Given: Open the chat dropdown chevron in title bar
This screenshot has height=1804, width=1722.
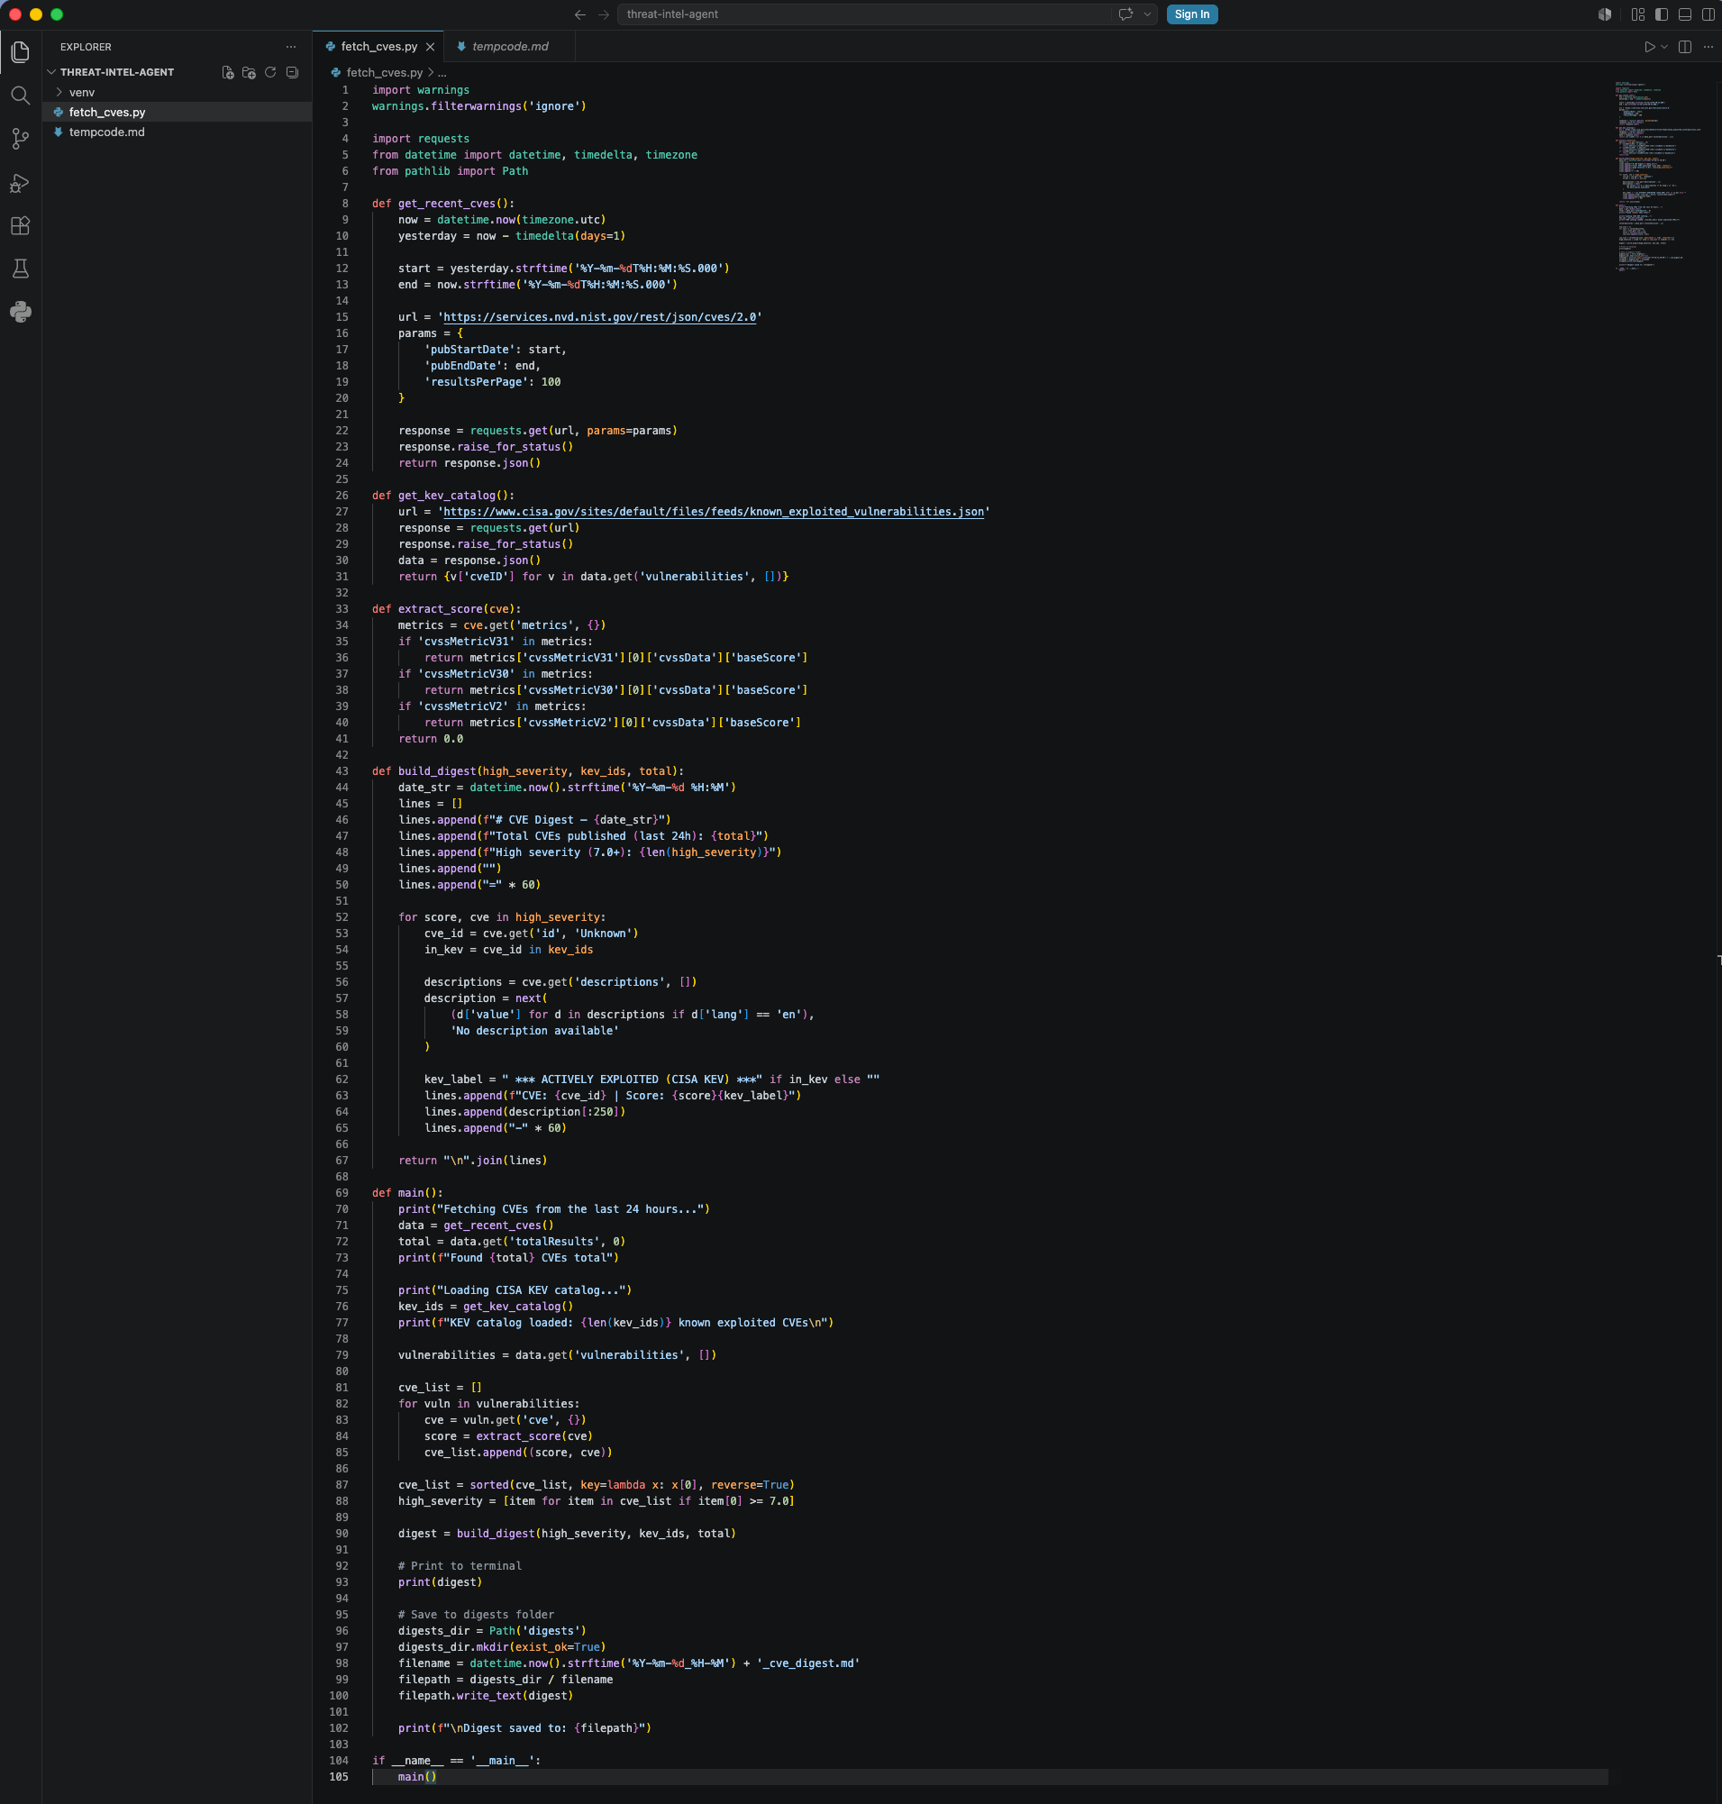Looking at the screenshot, I should click(x=1147, y=14).
